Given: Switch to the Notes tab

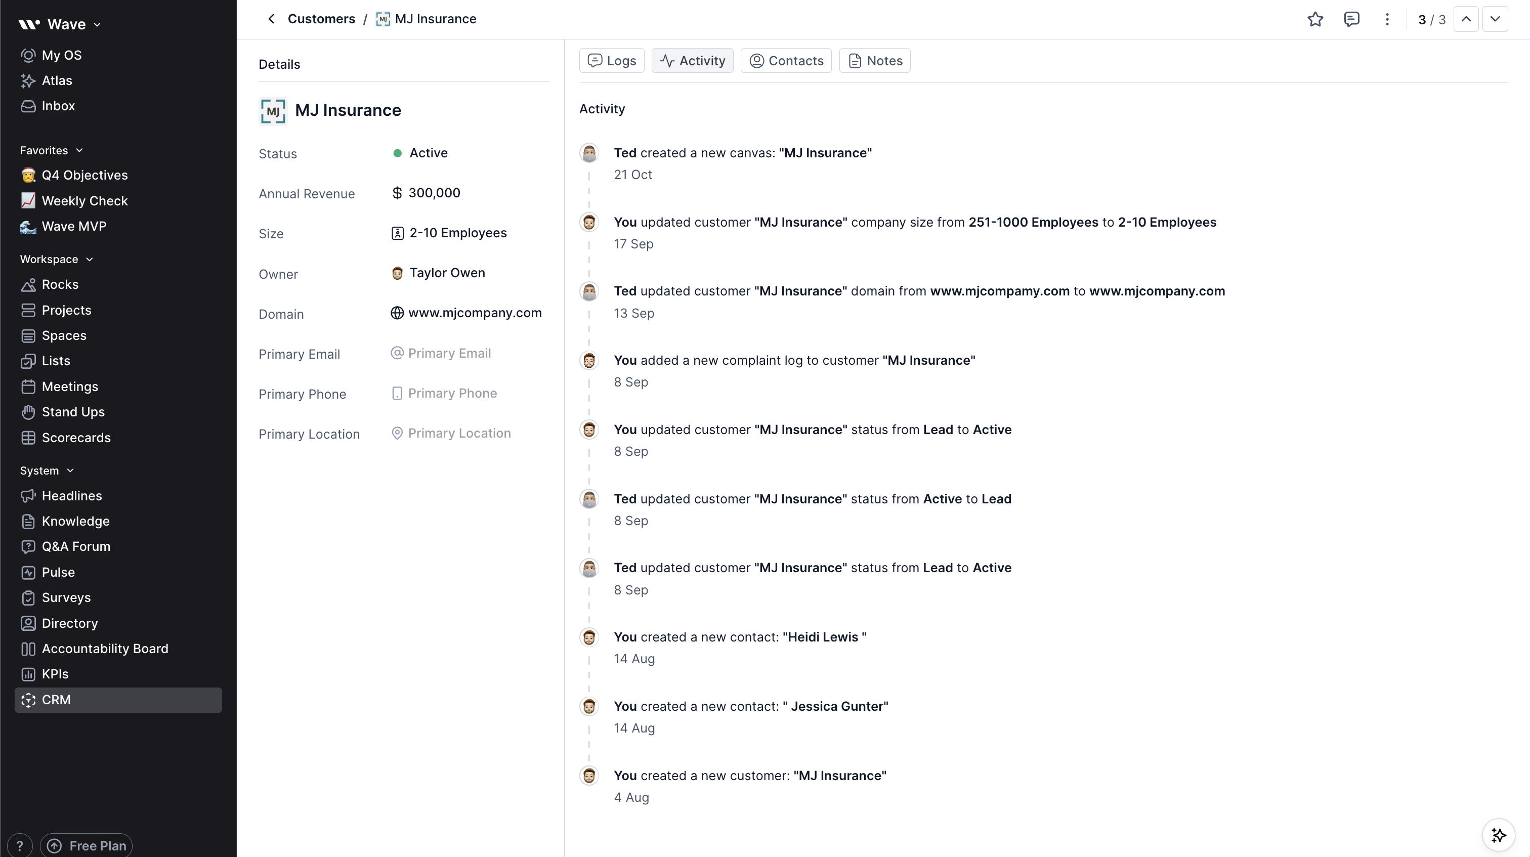Looking at the screenshot, I should point(874,60).
